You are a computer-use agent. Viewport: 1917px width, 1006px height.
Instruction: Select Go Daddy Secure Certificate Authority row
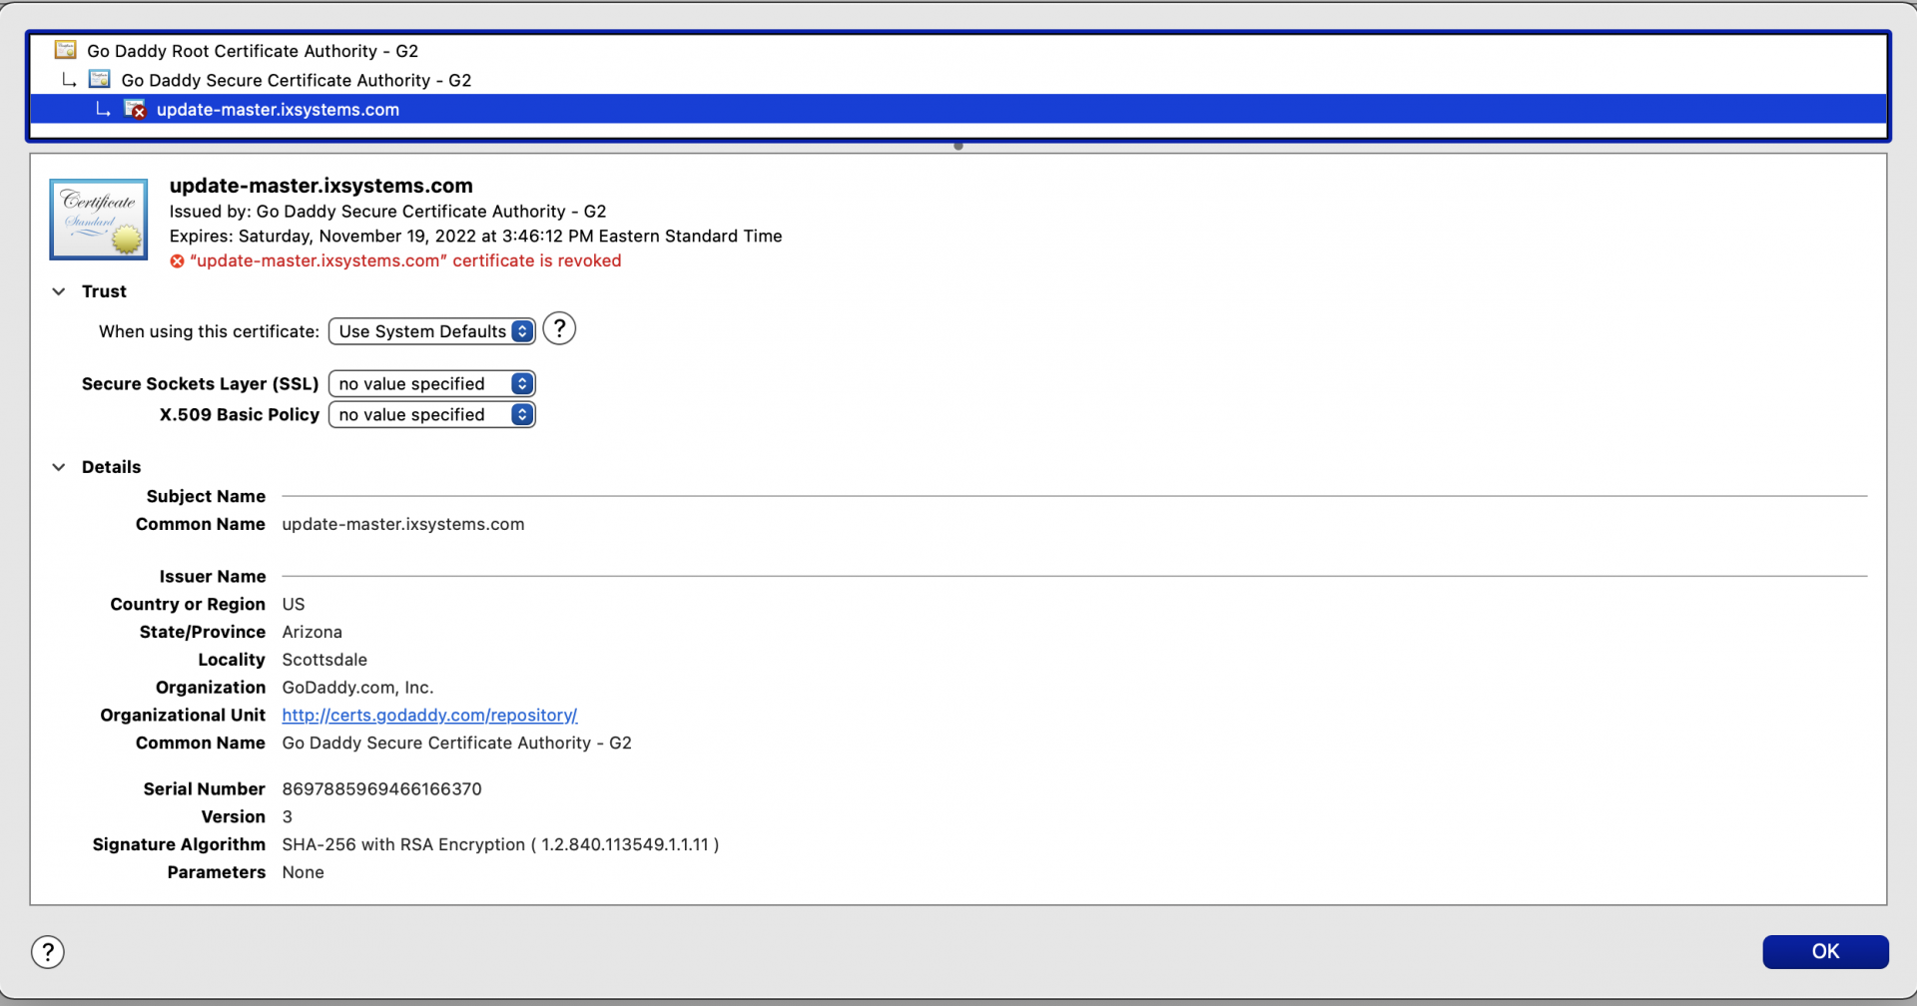(x=958, y=80)
